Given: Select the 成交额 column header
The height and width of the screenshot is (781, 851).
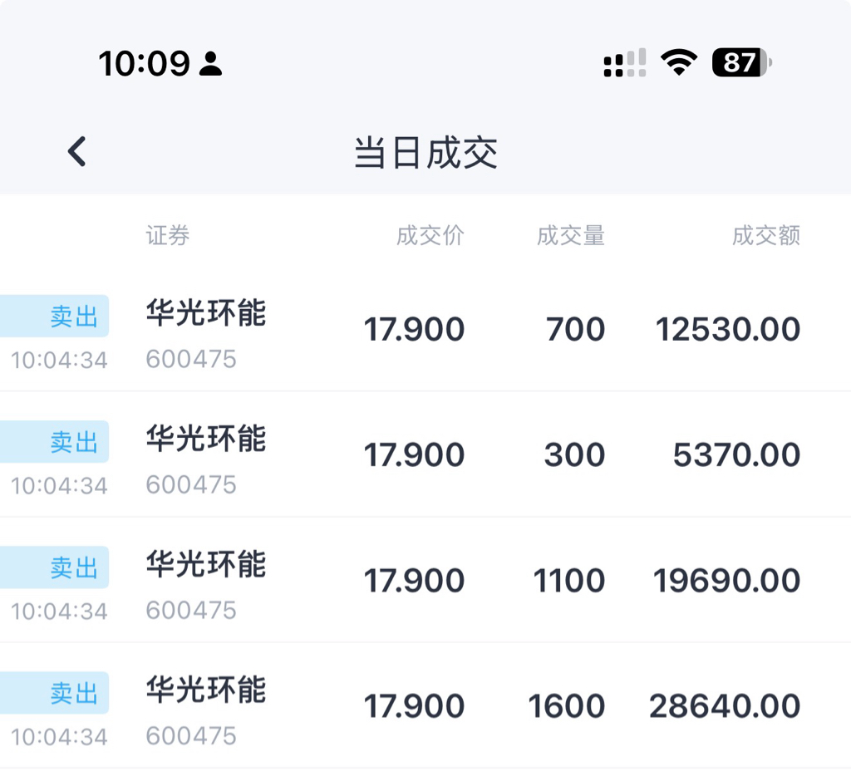Looking at the screenshot, I should (765, 236).
